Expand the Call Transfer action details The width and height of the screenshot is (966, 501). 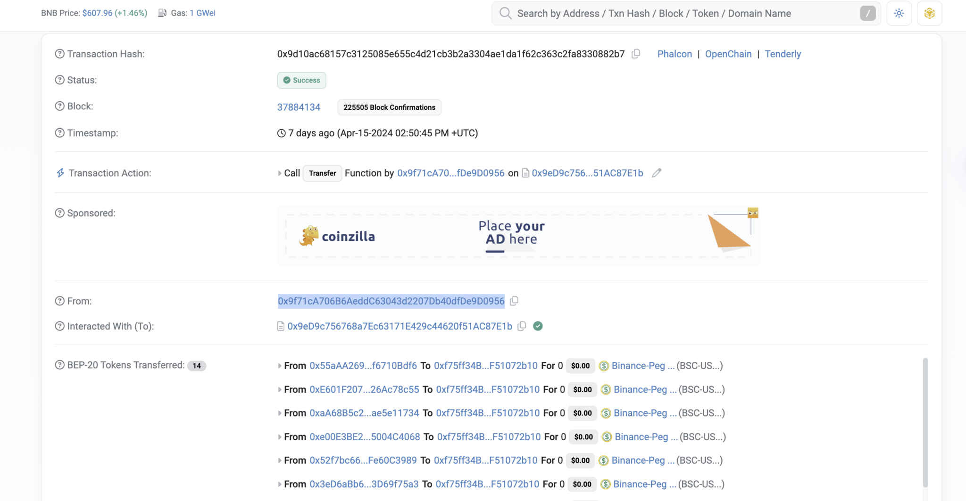(x=279, y=173)
